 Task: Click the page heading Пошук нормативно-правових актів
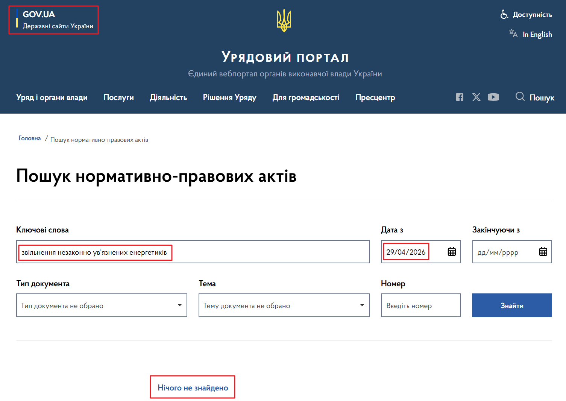[156, 176]
